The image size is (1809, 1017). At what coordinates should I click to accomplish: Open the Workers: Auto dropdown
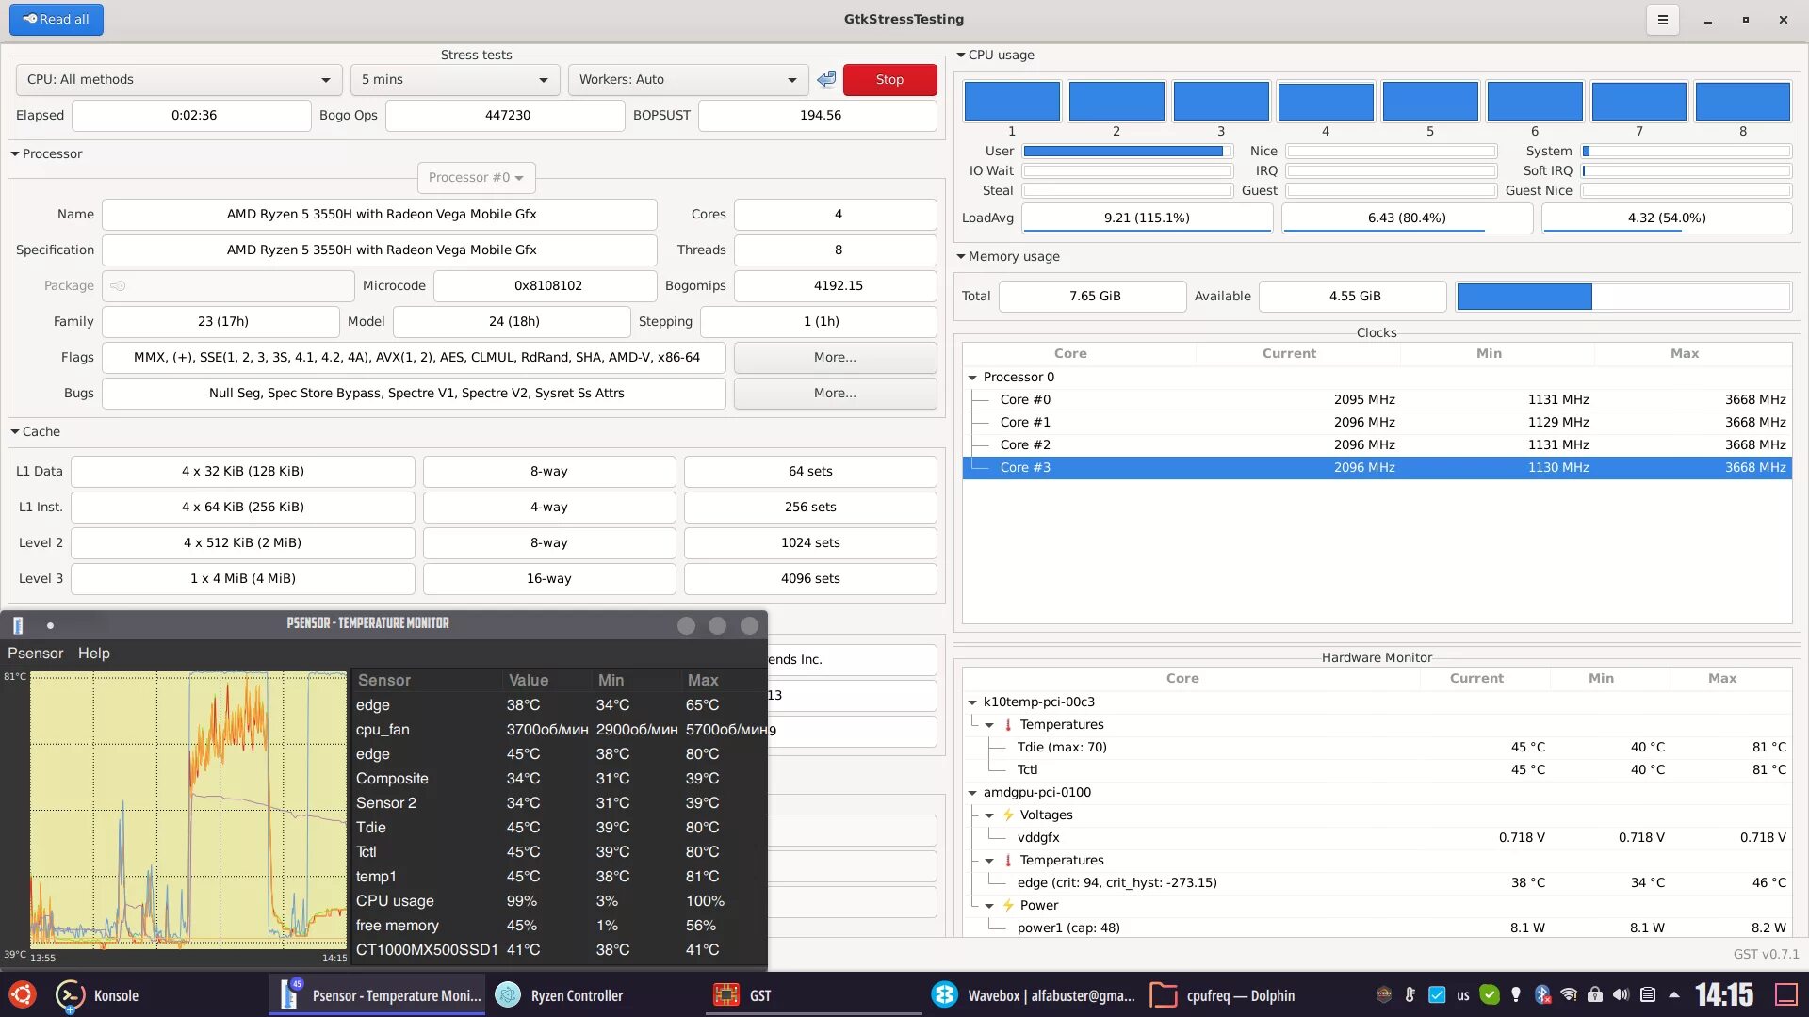coord(688,80)
